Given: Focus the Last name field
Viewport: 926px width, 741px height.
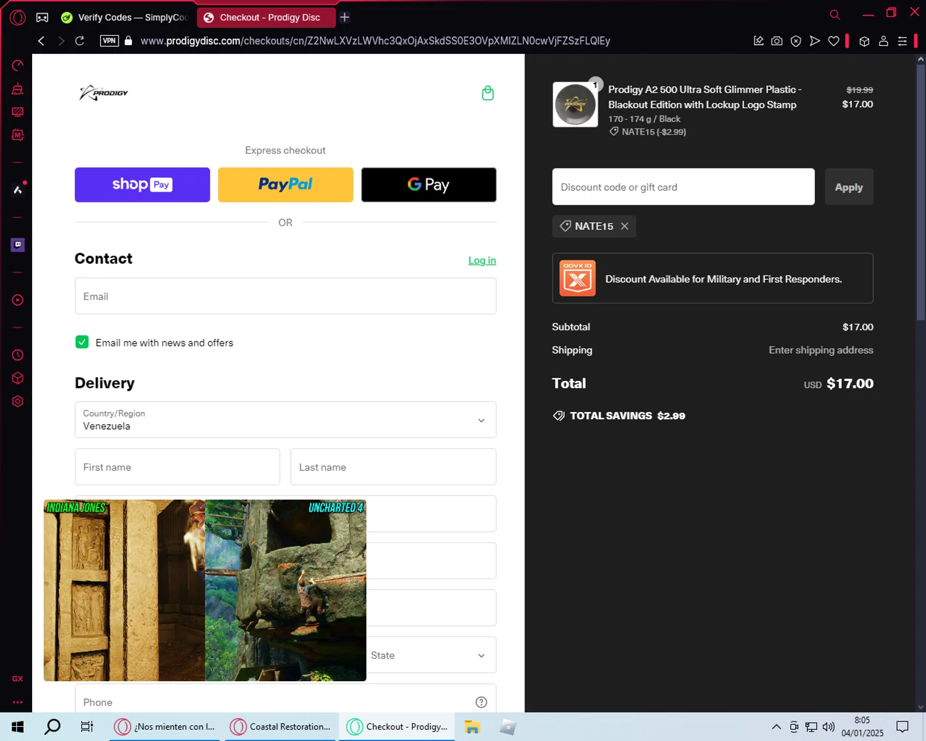Looking at the screenshot, I should (393, 467).
